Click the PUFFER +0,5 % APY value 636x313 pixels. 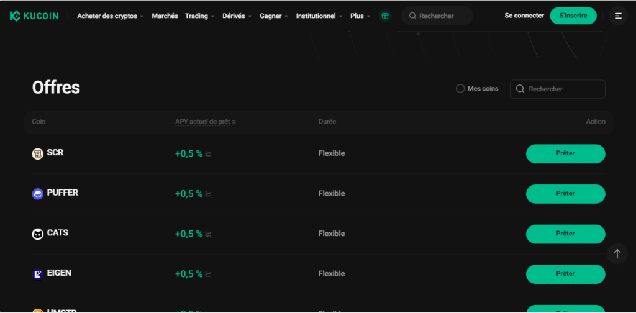coord(189,194)
